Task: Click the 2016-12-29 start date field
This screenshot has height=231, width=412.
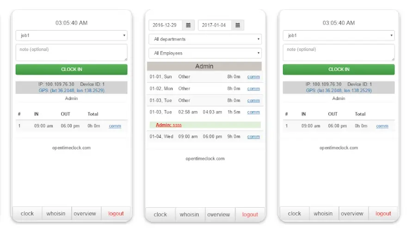Action: click(x=165, y=25)
